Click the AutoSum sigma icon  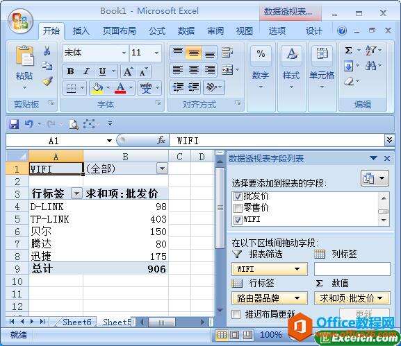tap(349, 50)
